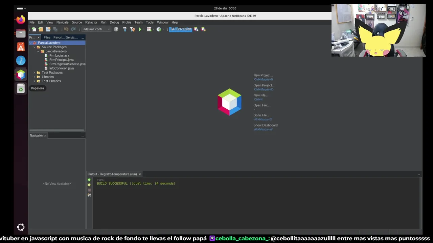Collapse the parciallavadero package node
This screenshot has height=243, width=433.
38,51
